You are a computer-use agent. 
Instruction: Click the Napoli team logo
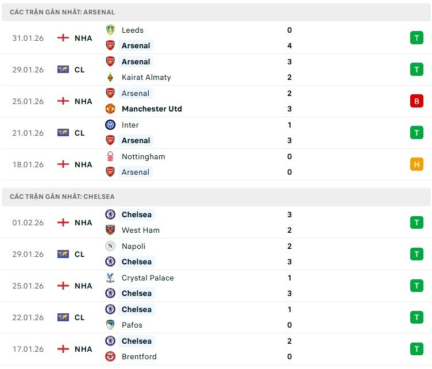click(110, 246)
